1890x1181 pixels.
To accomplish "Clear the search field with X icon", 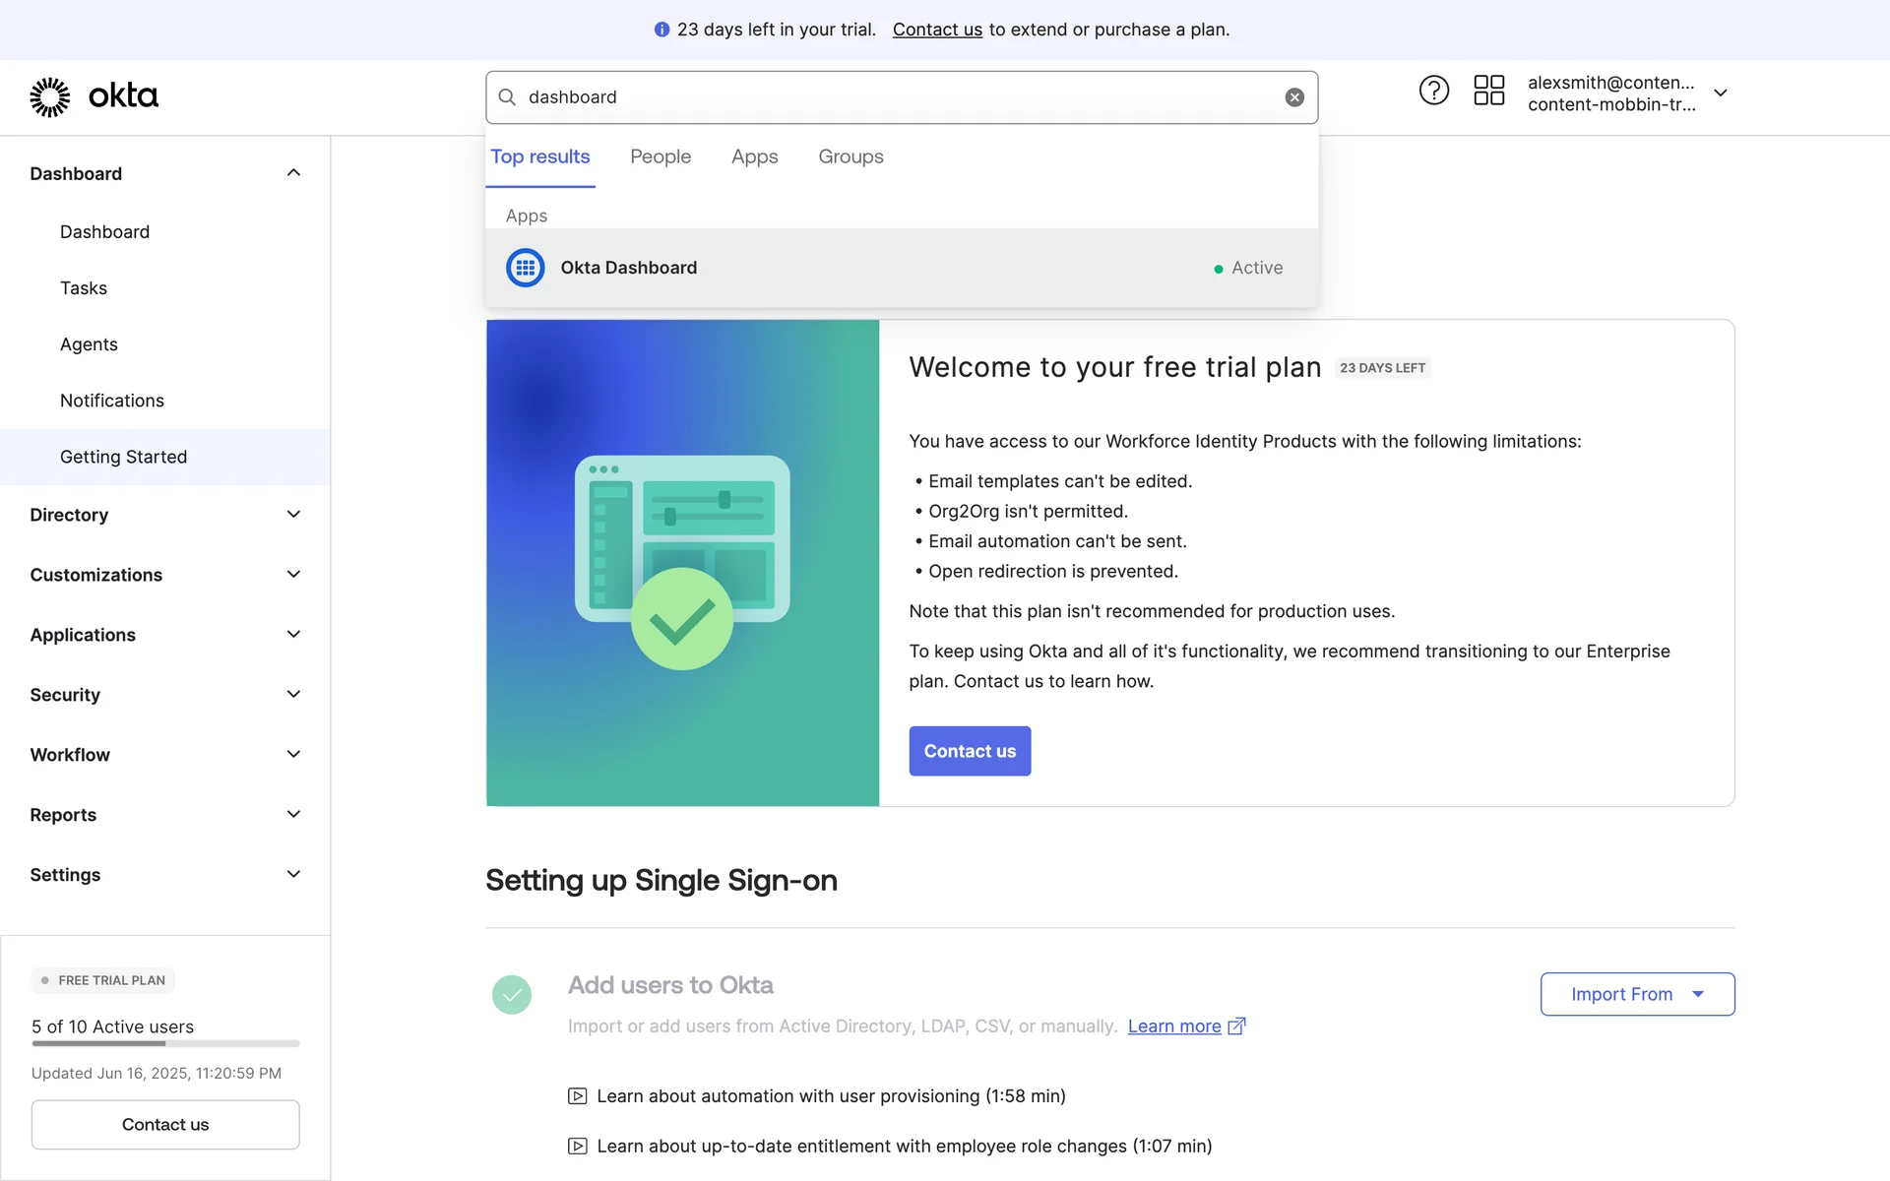I will pyautogui.click(x=1294, y=97).
